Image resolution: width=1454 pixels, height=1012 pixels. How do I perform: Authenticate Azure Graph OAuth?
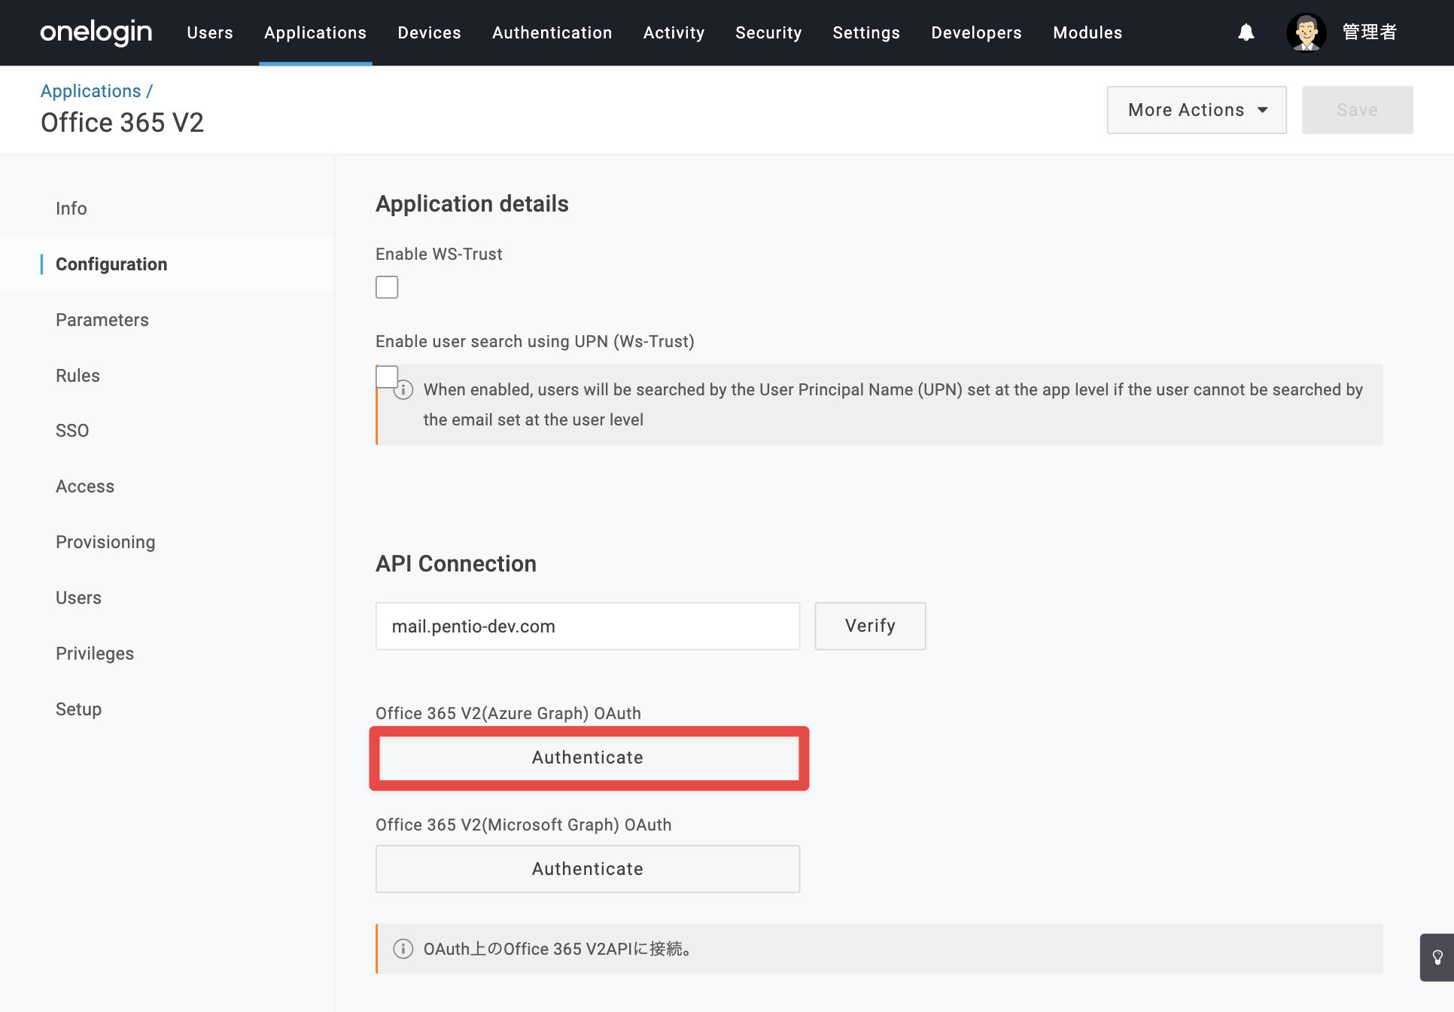pyautogui.click(x=588, y=757)
